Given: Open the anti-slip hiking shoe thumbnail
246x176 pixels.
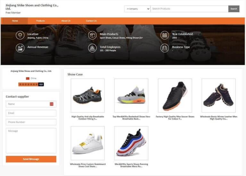Looking at the screenshot, I should (x=88, y=96).
